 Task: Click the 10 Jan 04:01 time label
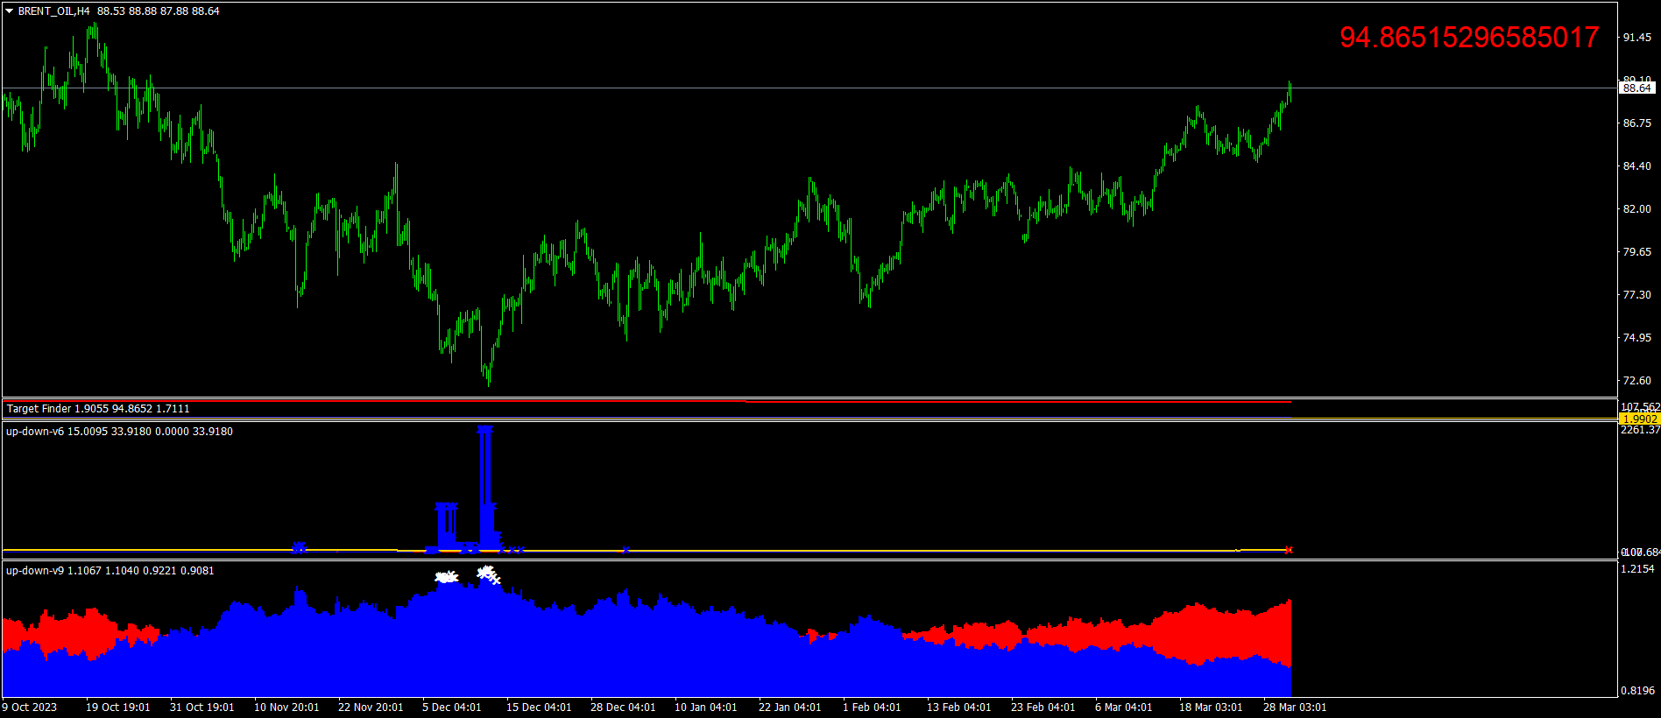[x=706, y=707]
